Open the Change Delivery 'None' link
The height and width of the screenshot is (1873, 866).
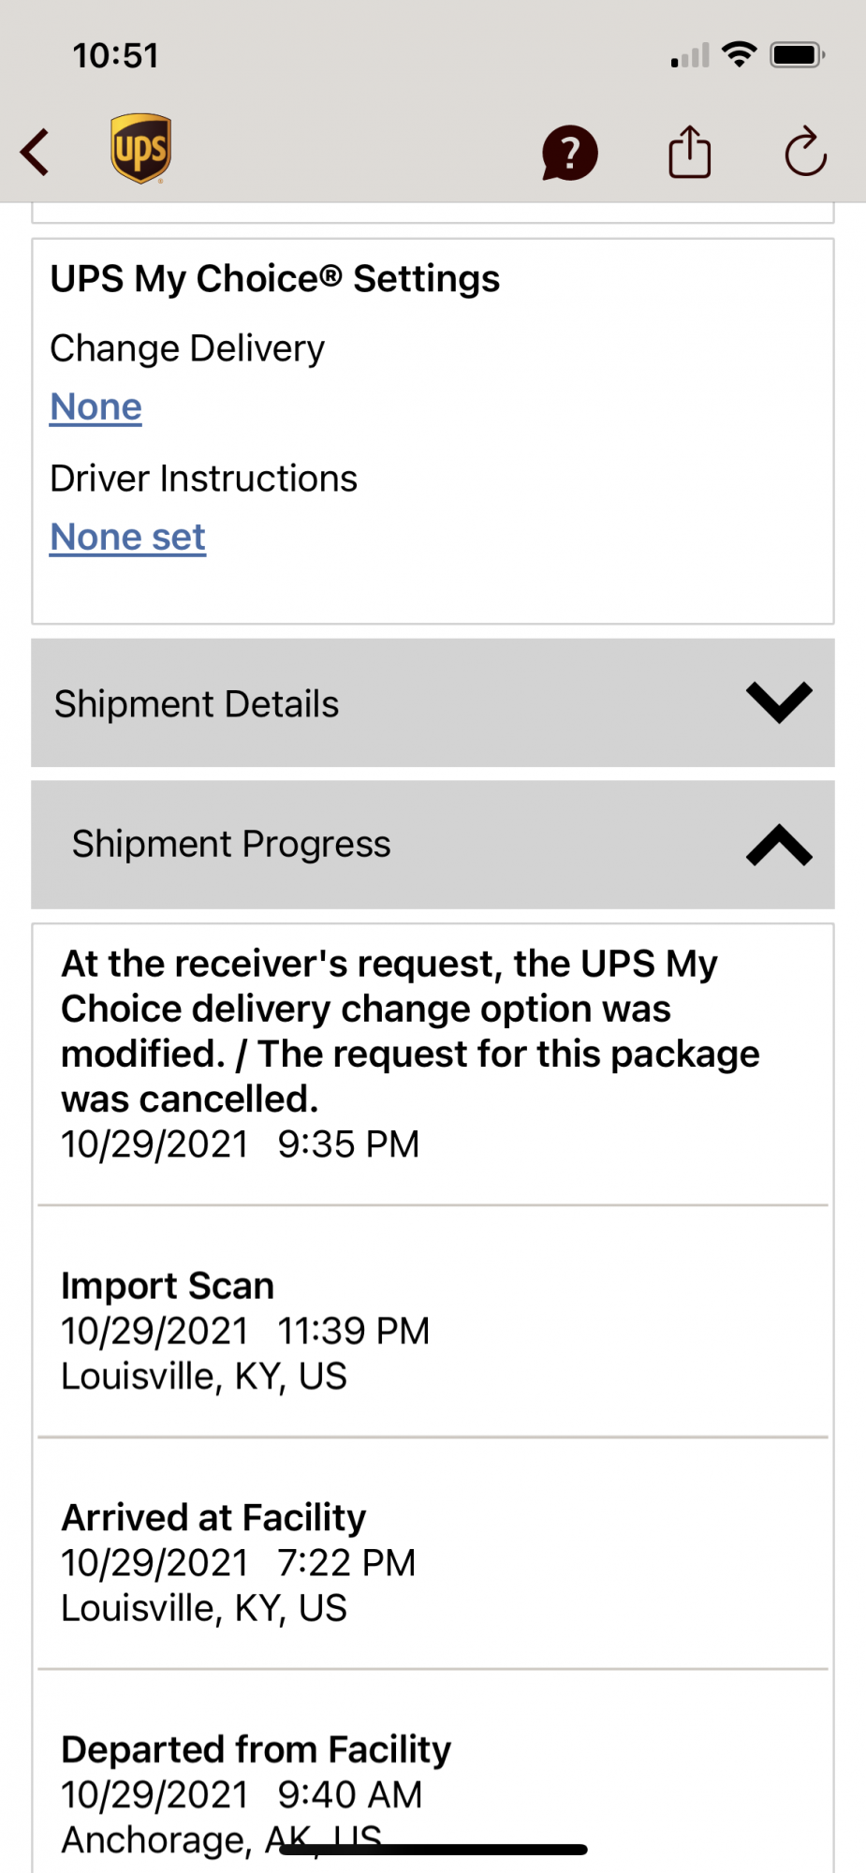click(x=95, y=407)
